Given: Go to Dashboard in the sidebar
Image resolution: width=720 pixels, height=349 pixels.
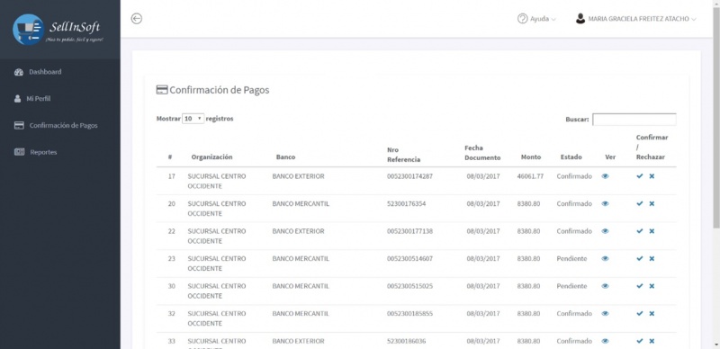Looking at the screenshot, I should pos(45,72).
